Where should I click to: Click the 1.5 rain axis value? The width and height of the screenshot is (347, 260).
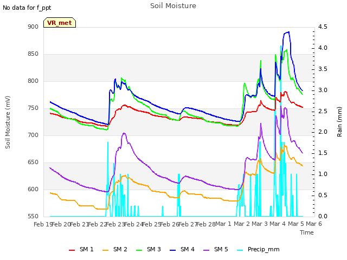(x=323, y=153)
